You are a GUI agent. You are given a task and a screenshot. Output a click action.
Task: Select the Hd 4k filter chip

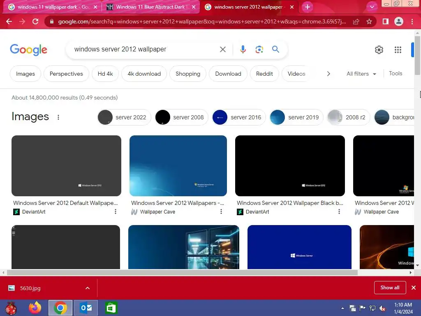105,74
